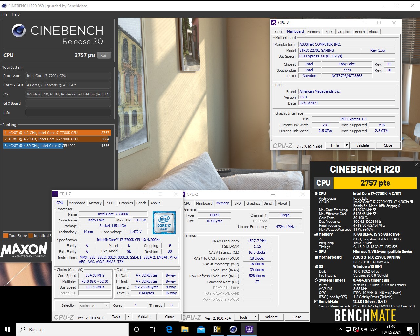Image resolution: width=420 pixels, height=336 pixels.
Task: Open About tab in top CPU-Z window
Action: coord(374,32)
